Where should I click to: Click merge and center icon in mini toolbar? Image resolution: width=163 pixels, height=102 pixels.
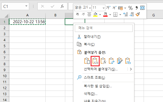[142, 8]
